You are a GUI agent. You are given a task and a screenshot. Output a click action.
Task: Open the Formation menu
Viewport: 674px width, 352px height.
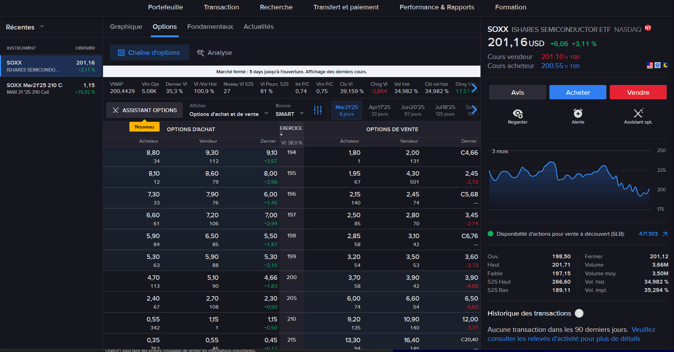[x=511, y=7]
